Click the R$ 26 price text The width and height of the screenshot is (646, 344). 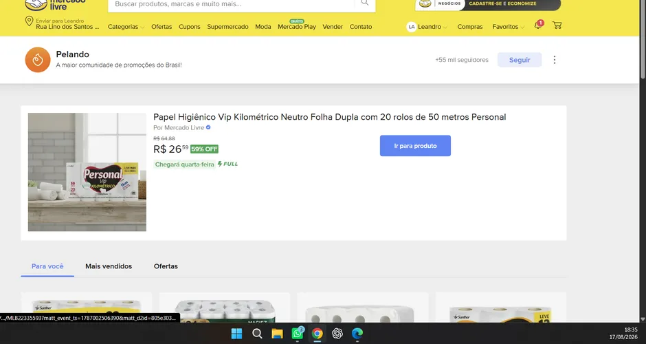click(x=170, y=149)
